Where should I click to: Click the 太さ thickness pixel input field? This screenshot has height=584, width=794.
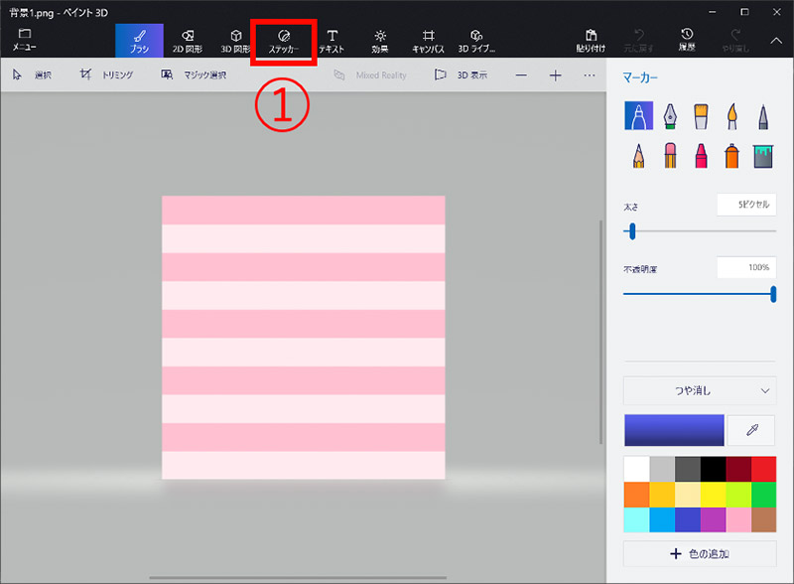point(746,205)
